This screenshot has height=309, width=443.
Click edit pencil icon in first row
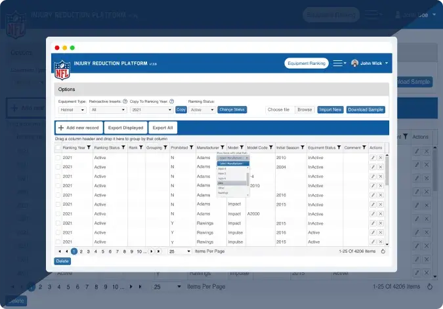pyautogui.click(x=373, y=158)
